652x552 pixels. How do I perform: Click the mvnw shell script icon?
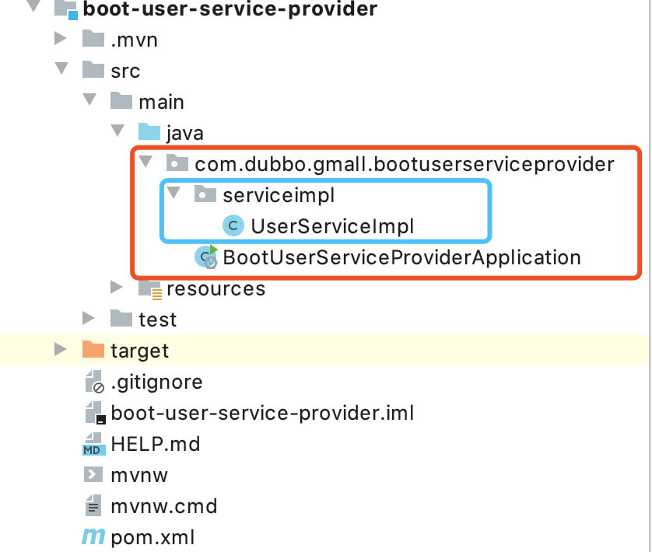(93, 474)
